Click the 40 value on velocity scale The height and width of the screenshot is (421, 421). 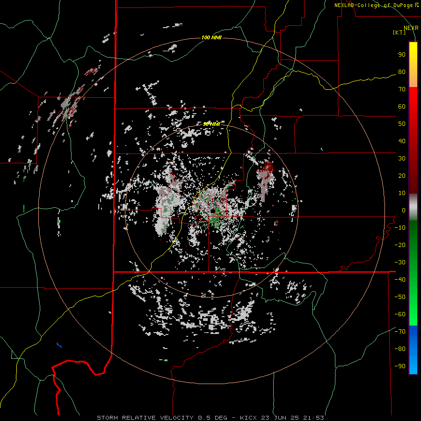coord(402,141)
